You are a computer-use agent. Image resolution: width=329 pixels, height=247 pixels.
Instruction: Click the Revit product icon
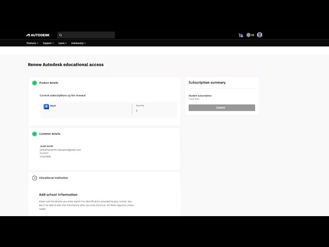pos(46,107)
